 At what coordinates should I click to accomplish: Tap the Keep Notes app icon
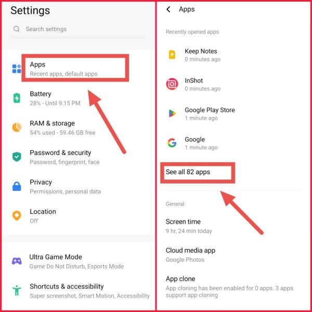click(172, 55)
